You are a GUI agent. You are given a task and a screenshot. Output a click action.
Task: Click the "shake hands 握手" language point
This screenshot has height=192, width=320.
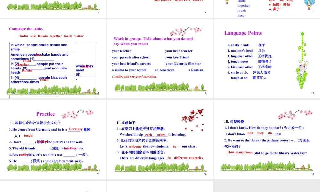(x=246, y=45)
